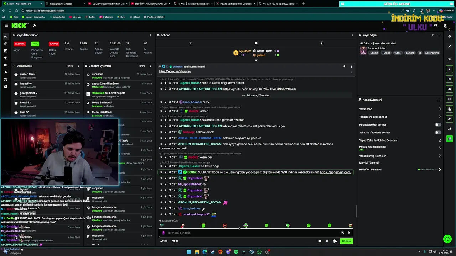Toggle the Abonelere özel sohbet switch
The height and width of the screenshot is (256, 456).
[438, 125]
